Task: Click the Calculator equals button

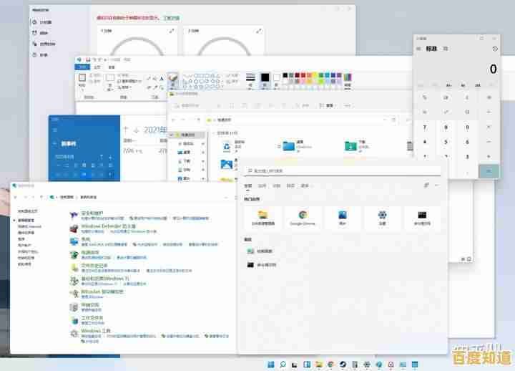Action: [489, 171]
